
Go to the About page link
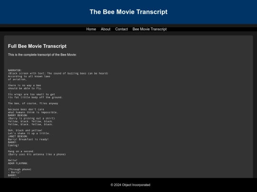tap(106, 29)
